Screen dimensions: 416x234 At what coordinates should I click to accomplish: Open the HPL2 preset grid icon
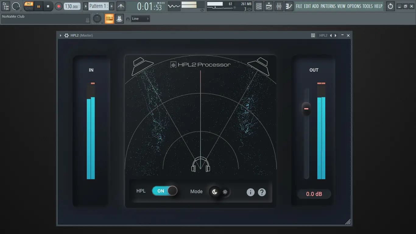(x=313, y=36)
